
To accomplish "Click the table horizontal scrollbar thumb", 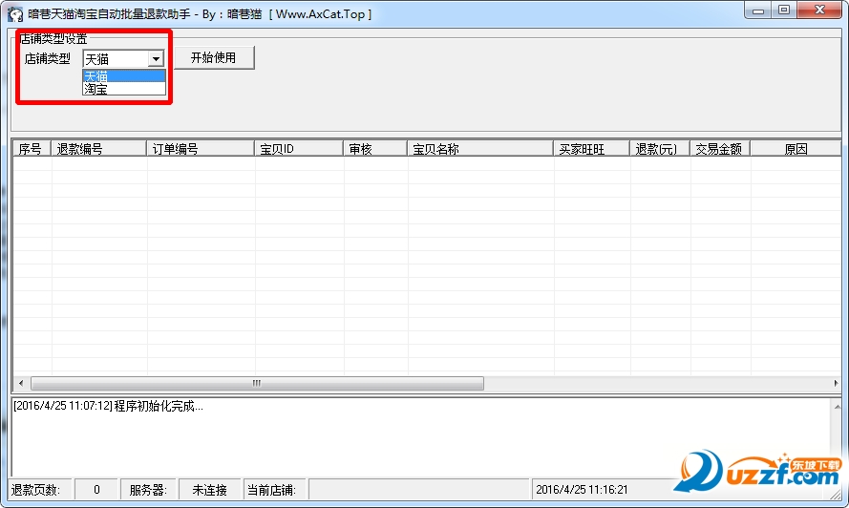I will point(257,384).
